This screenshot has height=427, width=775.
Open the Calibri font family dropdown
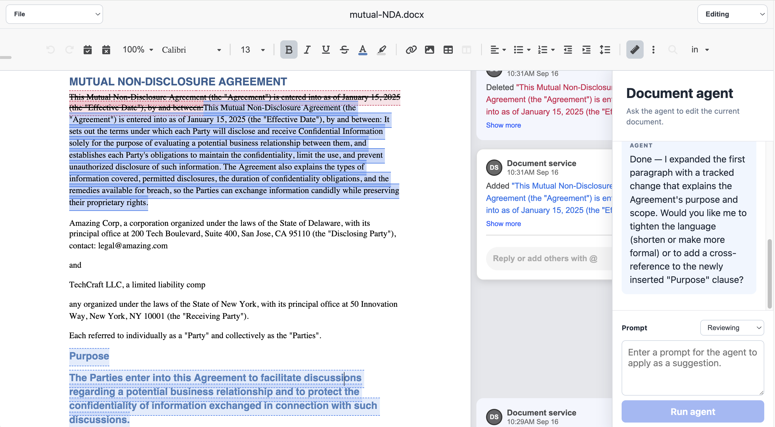(192, 50)
